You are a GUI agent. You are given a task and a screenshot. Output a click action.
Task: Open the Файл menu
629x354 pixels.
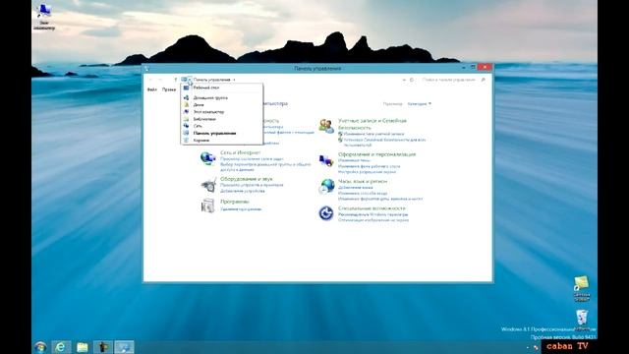click(152, 89)
